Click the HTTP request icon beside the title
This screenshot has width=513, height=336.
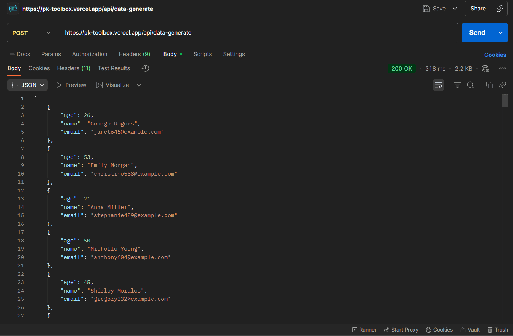click(13, 9)
